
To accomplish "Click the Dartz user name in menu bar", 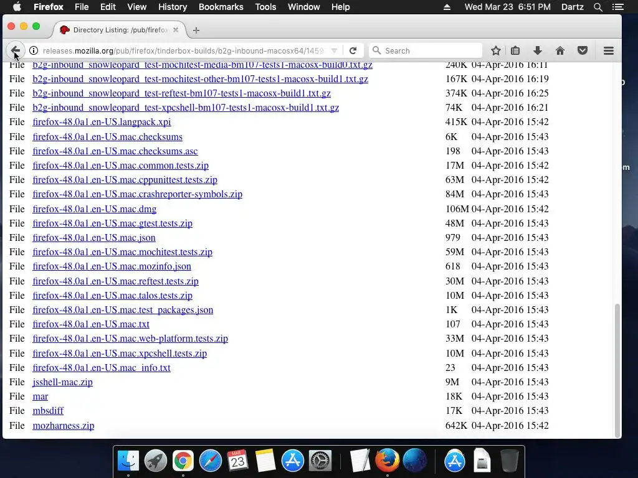I will click(x=572, y=7).
